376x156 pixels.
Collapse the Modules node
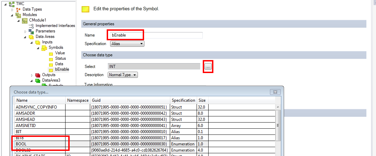[x=12, y=15]
